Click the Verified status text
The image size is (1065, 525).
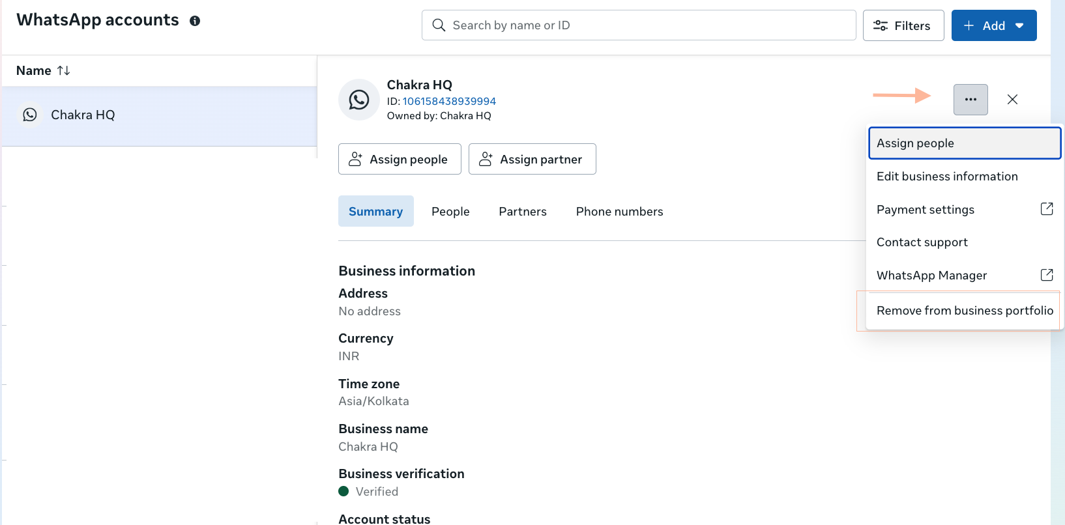point(377,492)
